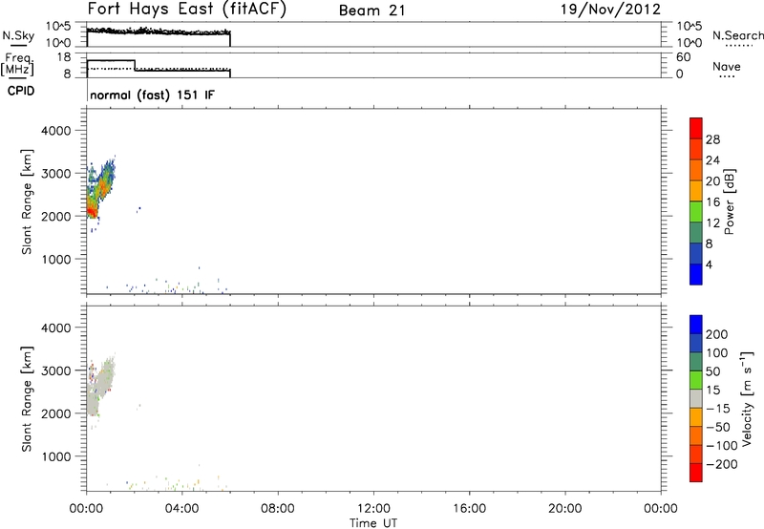Click the '4' power colorbar tick label
This screenshot has height=529, width=764.
[709, 264]
